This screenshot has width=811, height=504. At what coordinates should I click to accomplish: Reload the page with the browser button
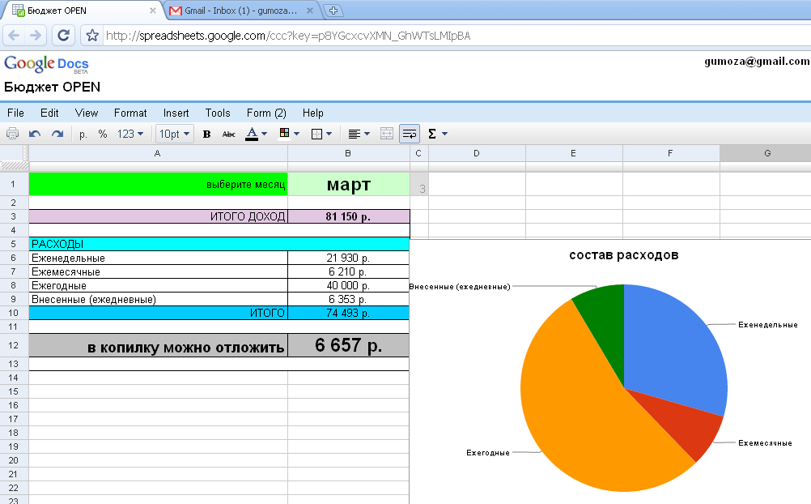point(64,35)
